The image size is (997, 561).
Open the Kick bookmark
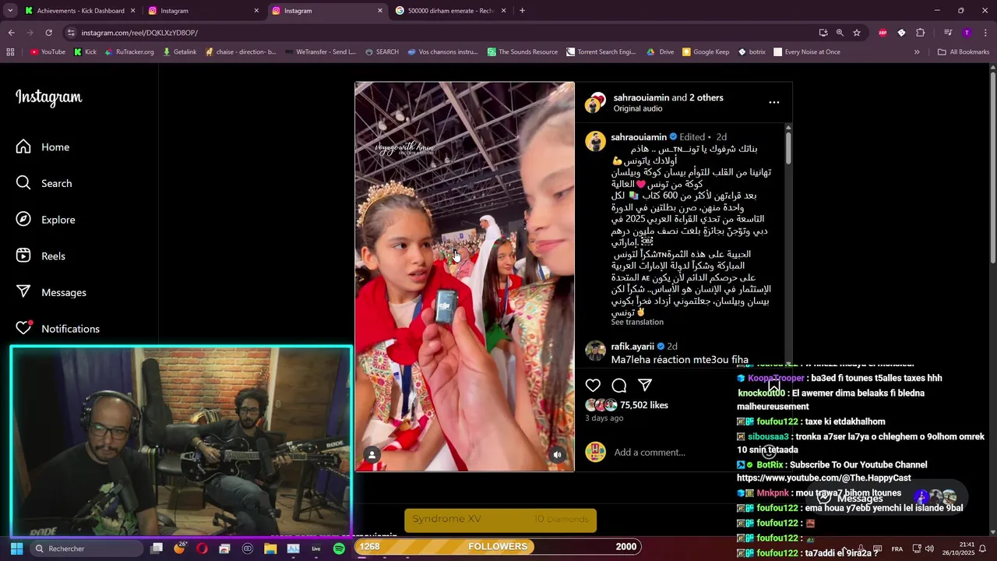coord(85,52)
